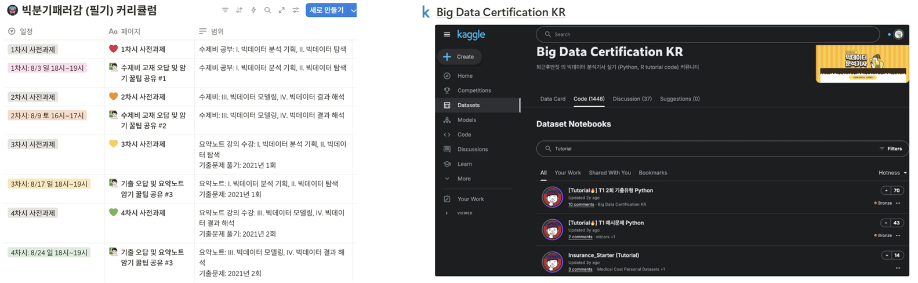Click the train icon beside curriculum title
Screen dimensions: 918x283
coord(12,10)
